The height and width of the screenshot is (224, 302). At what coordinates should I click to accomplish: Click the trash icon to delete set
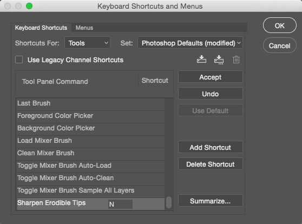[236, 60]
